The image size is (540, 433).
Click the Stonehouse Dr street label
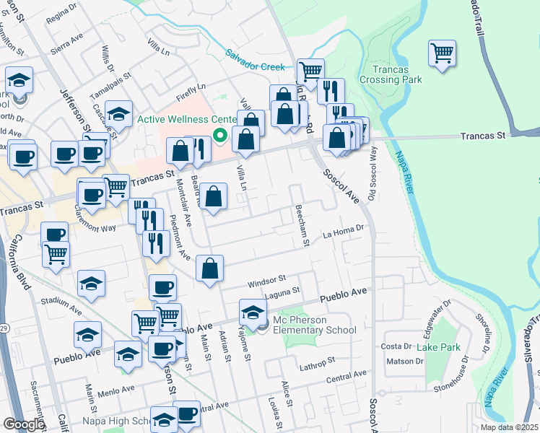[x=451, y=374]
